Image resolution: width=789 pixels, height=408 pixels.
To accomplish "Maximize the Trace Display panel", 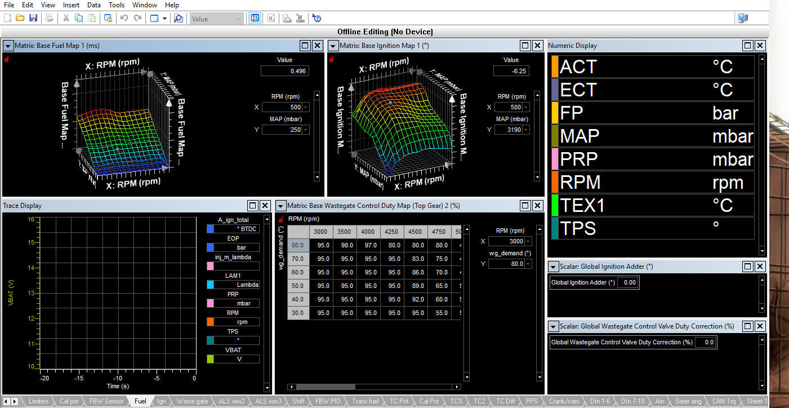I will click(x=252, y=206).
